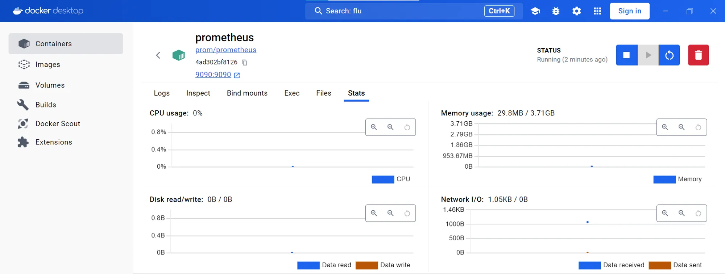Switch to the Logs tab

(x=162, y=93)
